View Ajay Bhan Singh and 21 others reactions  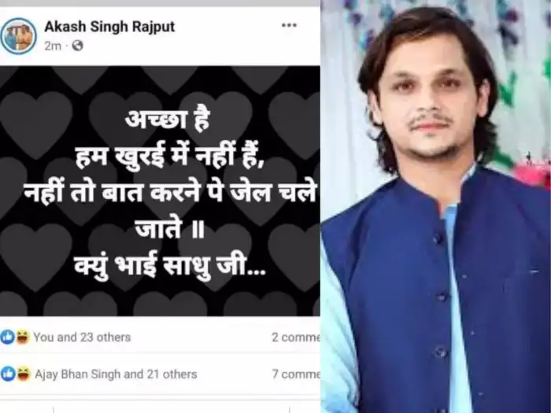pyautogui.click(x=116, y=374)
